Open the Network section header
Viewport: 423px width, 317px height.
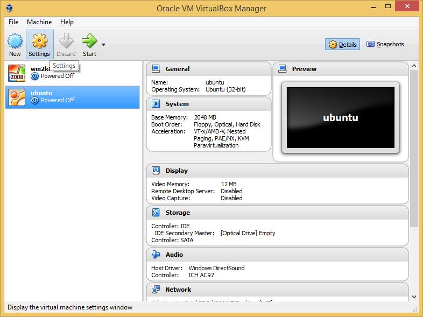pos(277,290)
